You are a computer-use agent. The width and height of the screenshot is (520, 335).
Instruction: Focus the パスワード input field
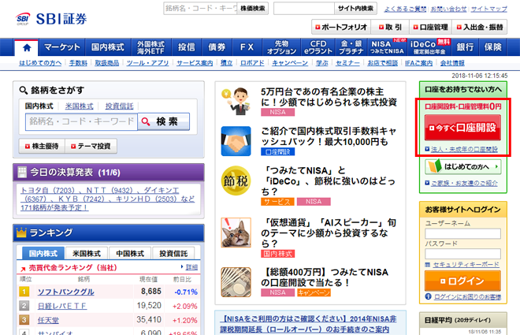[462, 254]
